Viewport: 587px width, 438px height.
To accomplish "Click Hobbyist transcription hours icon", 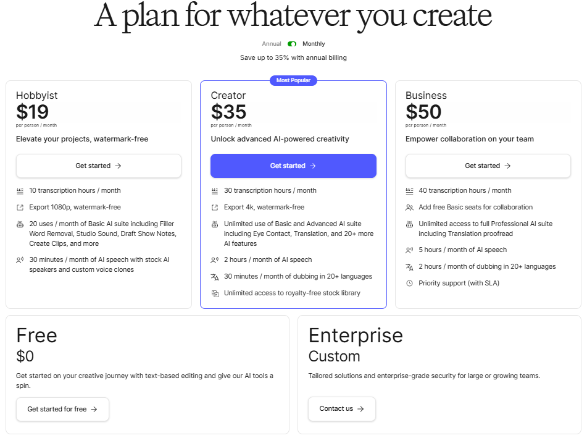I will (x=20, y=191).
